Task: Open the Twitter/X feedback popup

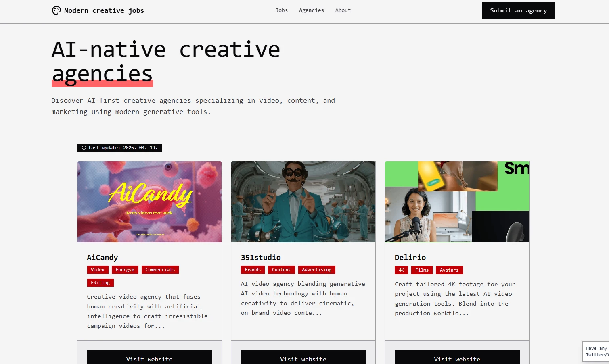Action: 596,352
